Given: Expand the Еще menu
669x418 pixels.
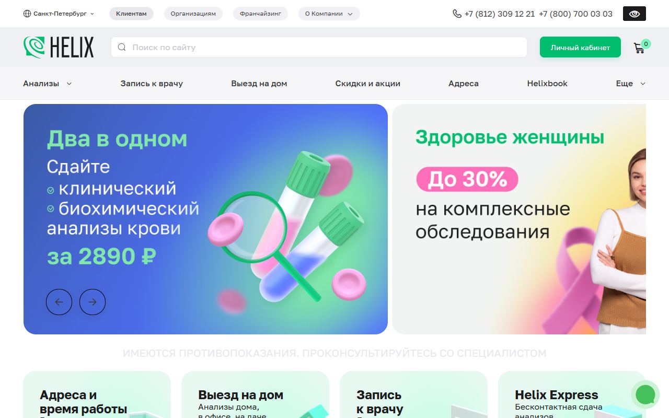Looking at the screenshot, I should (x=631, y=84).
